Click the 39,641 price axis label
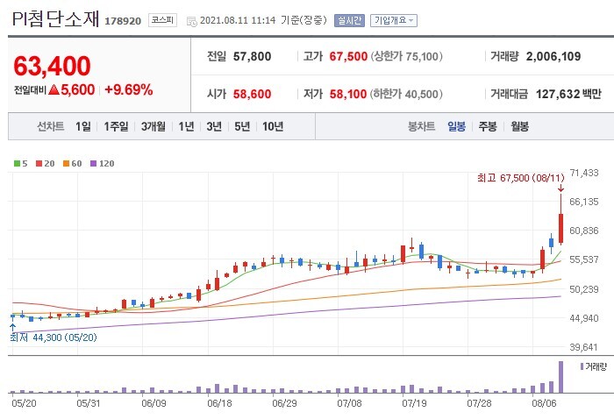The width and height of the screenshot is (614, 419). click(x=584, y=347)
